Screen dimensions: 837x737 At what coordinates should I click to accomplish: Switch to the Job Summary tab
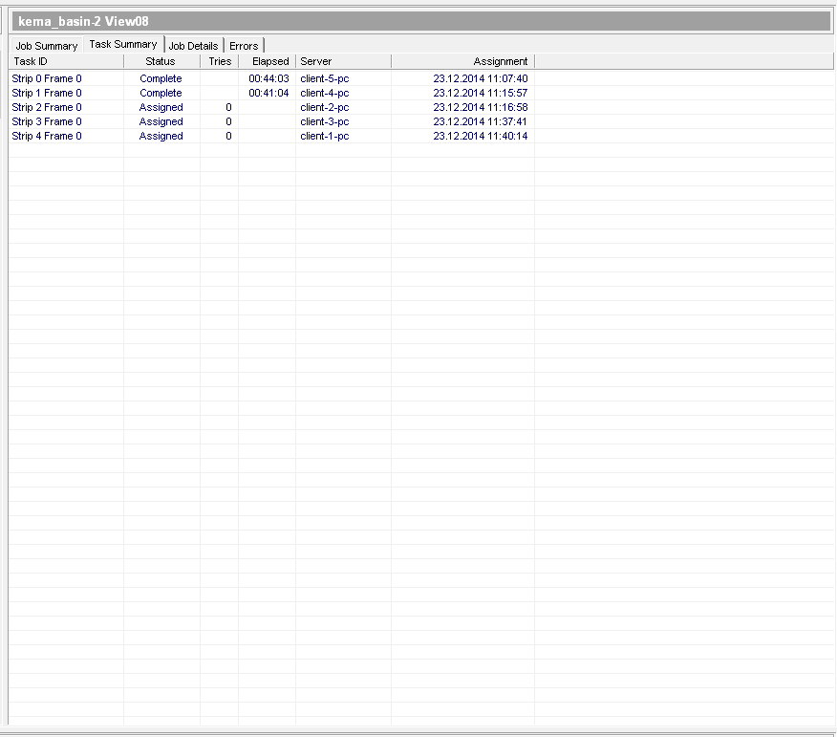click(x=46, y=46)
